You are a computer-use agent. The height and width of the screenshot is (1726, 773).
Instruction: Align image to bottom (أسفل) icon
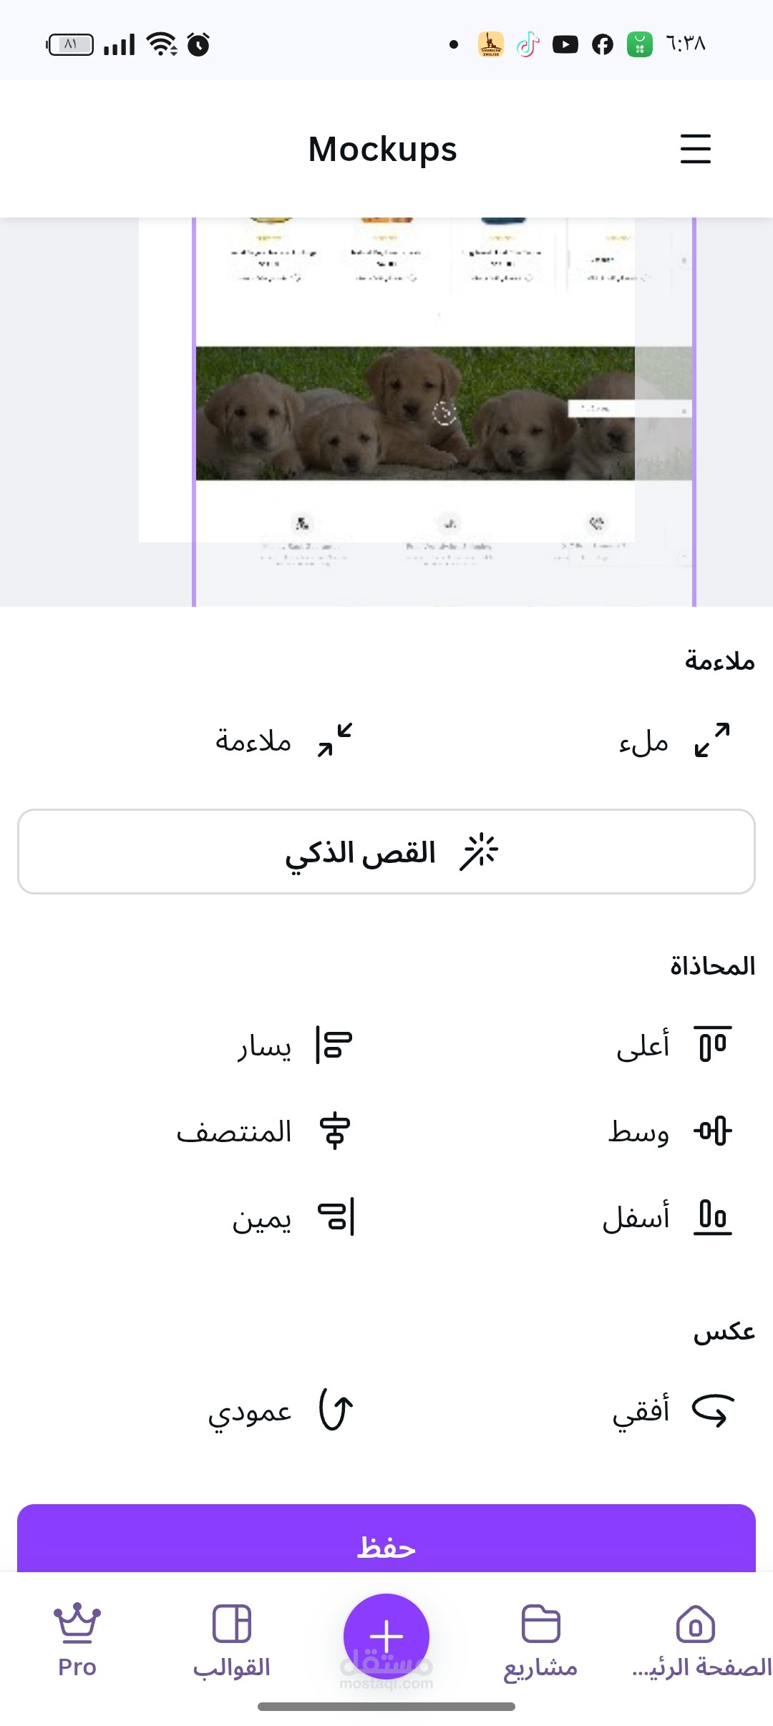click(x=713, y=1217)
